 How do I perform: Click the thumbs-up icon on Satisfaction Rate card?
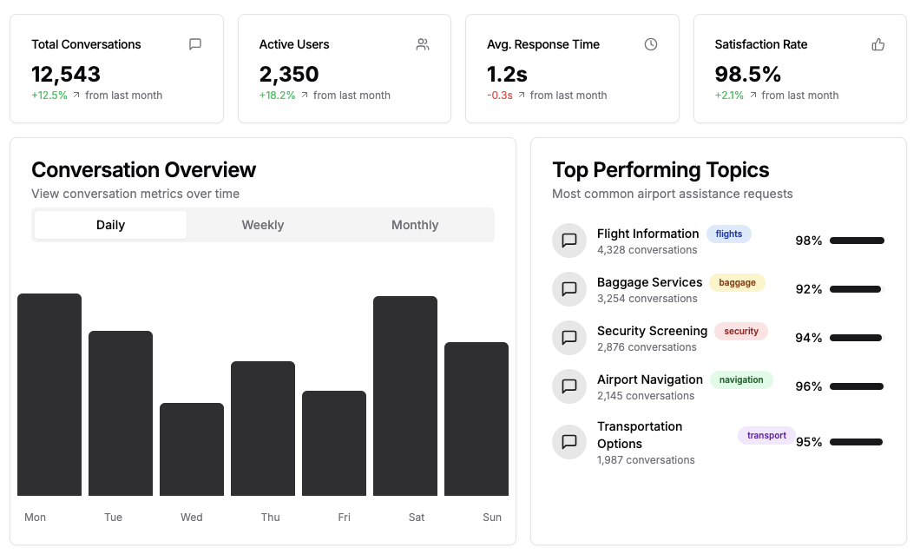877,43
